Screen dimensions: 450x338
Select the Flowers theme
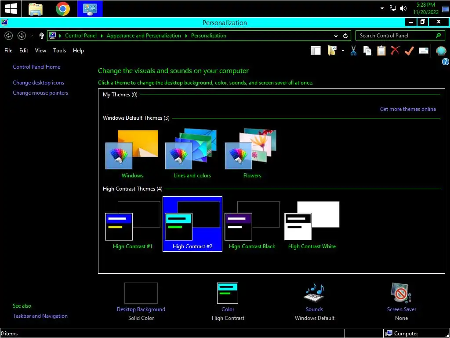click(252, 154)
